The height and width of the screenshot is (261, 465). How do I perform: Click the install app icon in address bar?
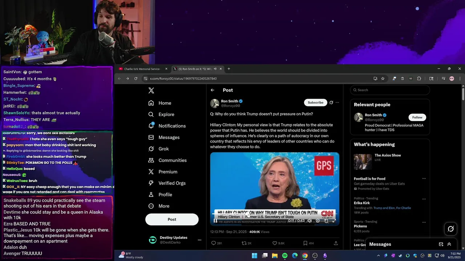(375, 79)
